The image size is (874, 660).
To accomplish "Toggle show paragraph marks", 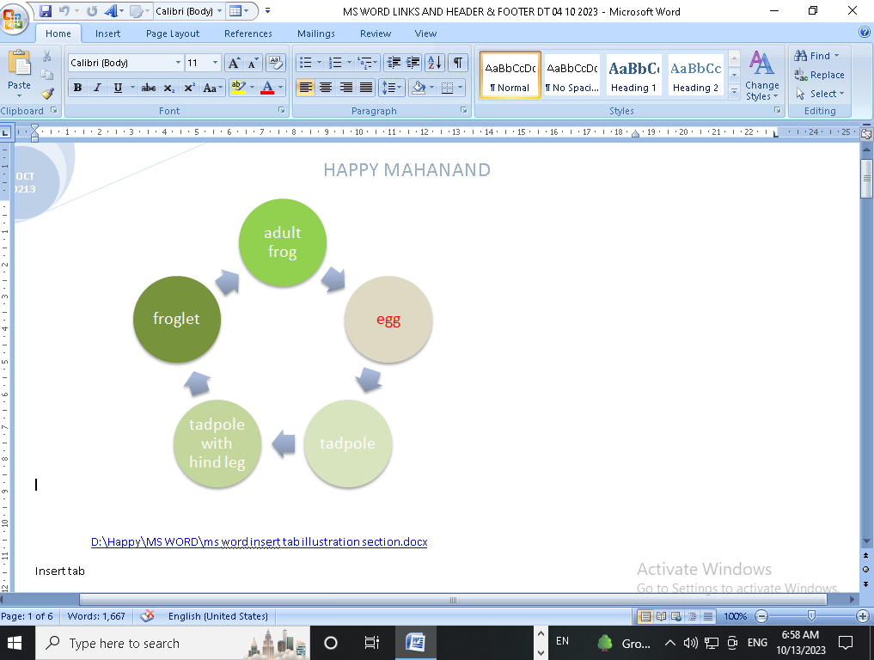I will point(458,63).
